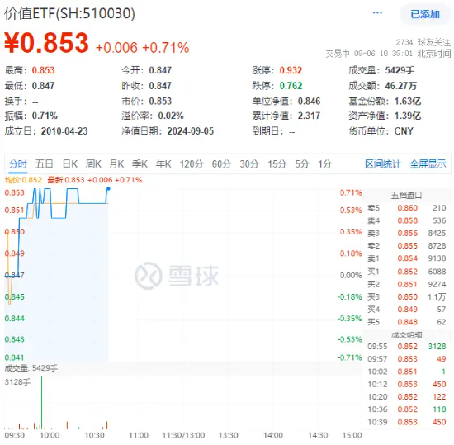This screenshot has width=454, height=445.
Task: Select the 分时 chart tab
Action: [18, 163]
